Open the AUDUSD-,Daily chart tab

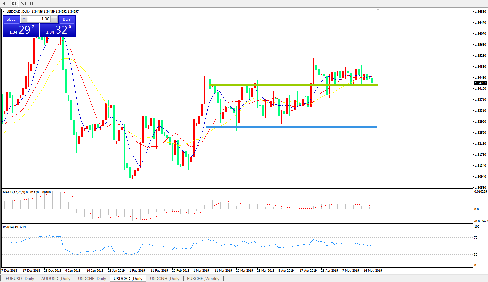[56, 278]
